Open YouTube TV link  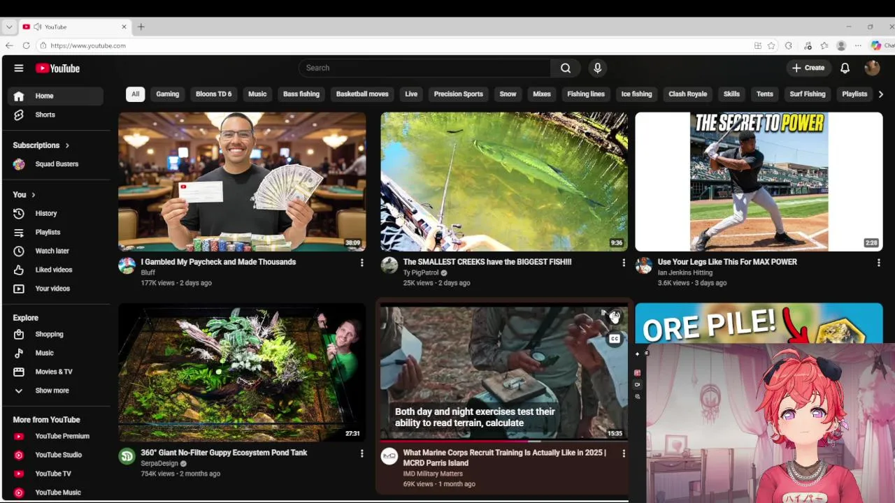point(56,474)
